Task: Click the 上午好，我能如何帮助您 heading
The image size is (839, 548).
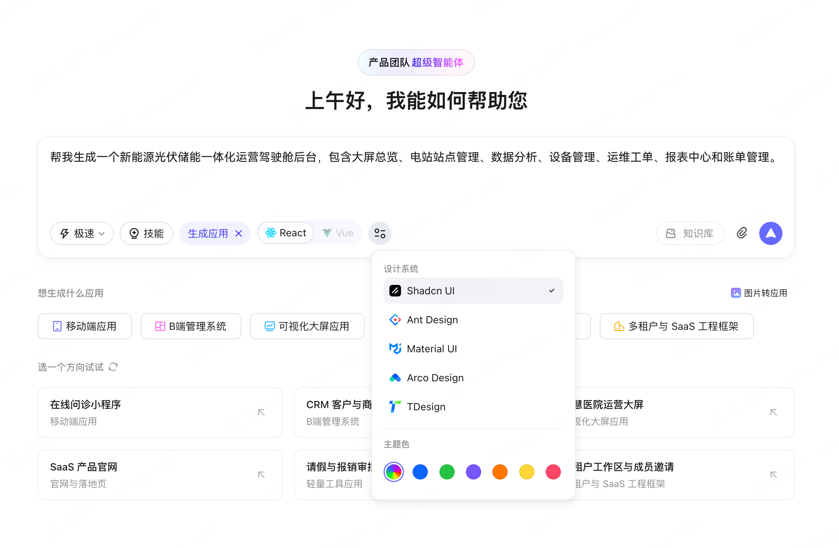Action: tap(416, 100)
